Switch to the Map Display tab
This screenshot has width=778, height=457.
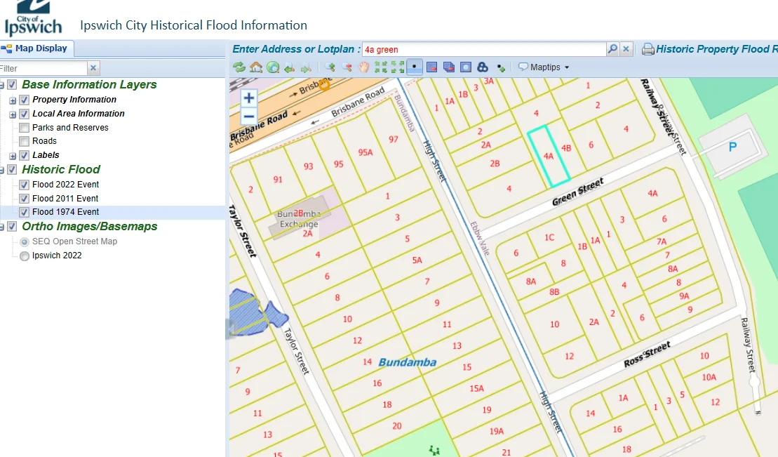pyautogui.click(x=35, y=48)
